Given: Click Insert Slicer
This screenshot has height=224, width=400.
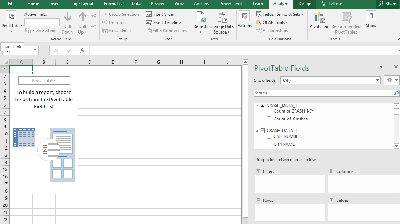Looking at the screenshot, I should tap(160, 14).
